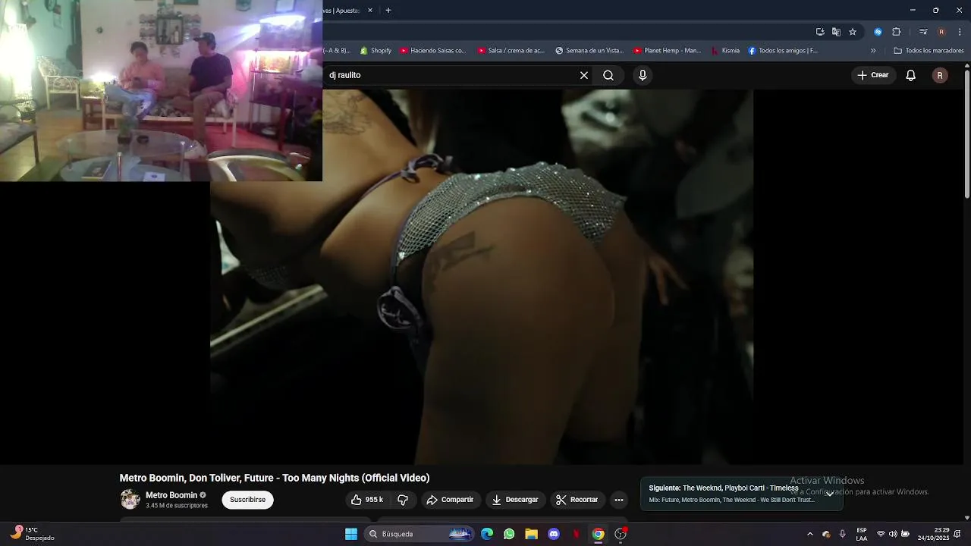Viewport: 971px width, 546px height.
Task: Open the Kismia bookmark
Action: coord(724,51)
